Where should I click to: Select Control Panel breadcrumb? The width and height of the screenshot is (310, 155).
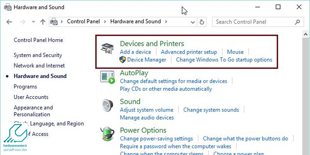pos(83,21)
